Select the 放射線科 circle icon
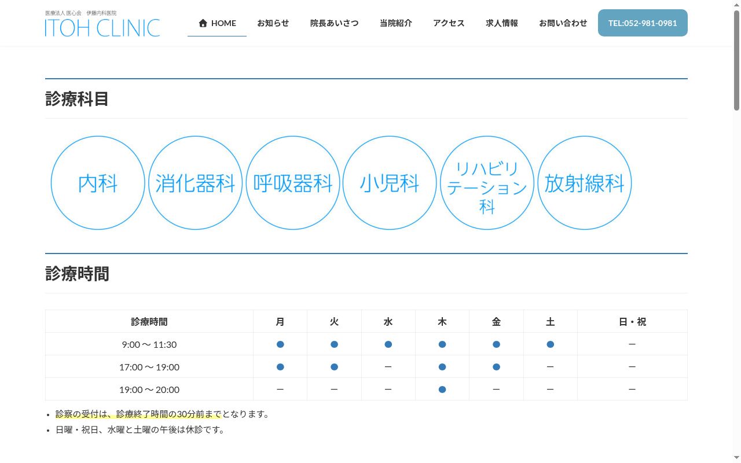The image size is (741, 463). coord(584,183)
